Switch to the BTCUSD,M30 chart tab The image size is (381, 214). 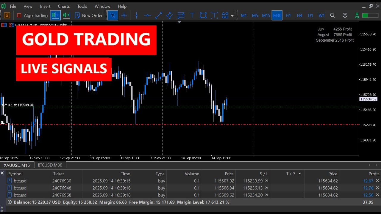click(50, 165)
